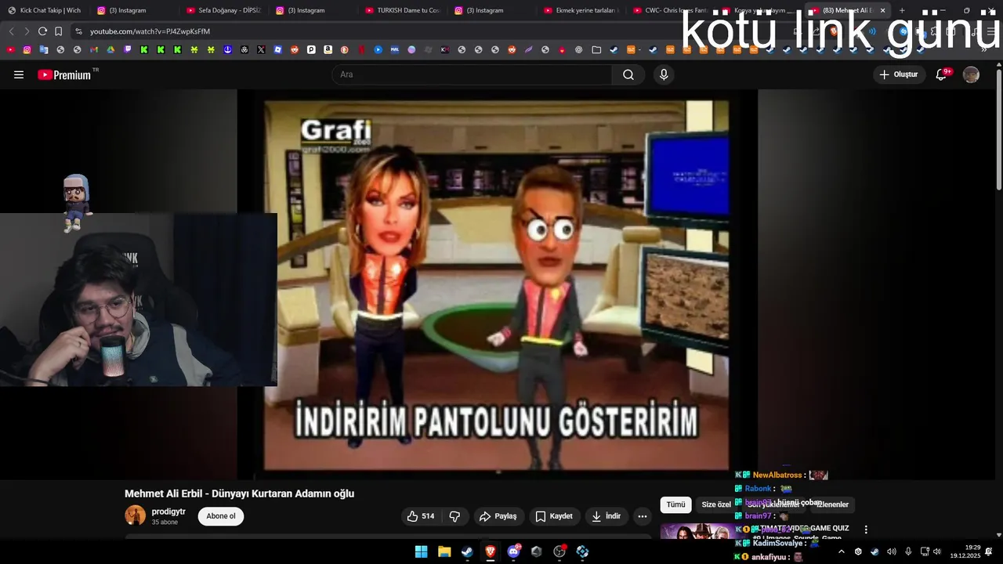Viewport: 1003px width, 564px height.
Task: Focus the Ara search field
Action: (473, 74)
